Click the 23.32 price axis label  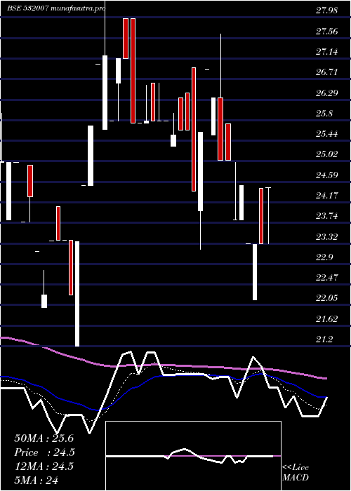click(326, 237)
